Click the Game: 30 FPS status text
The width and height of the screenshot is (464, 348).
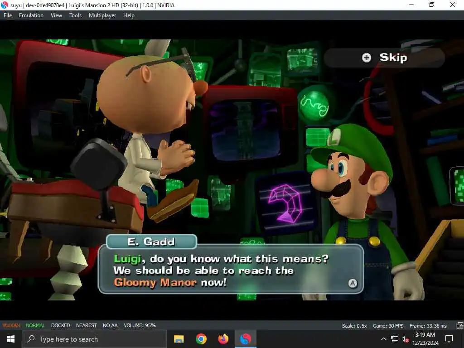[x=388, y=326]
